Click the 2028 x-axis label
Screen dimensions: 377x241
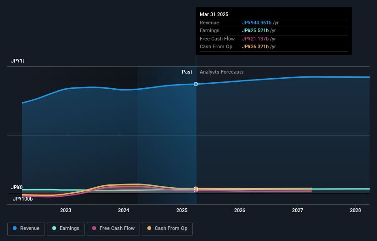click(x=355, y=211)
